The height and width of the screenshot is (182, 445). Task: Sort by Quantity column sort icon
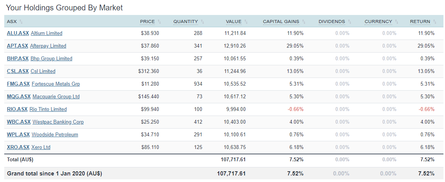click(x=202, y=22)
